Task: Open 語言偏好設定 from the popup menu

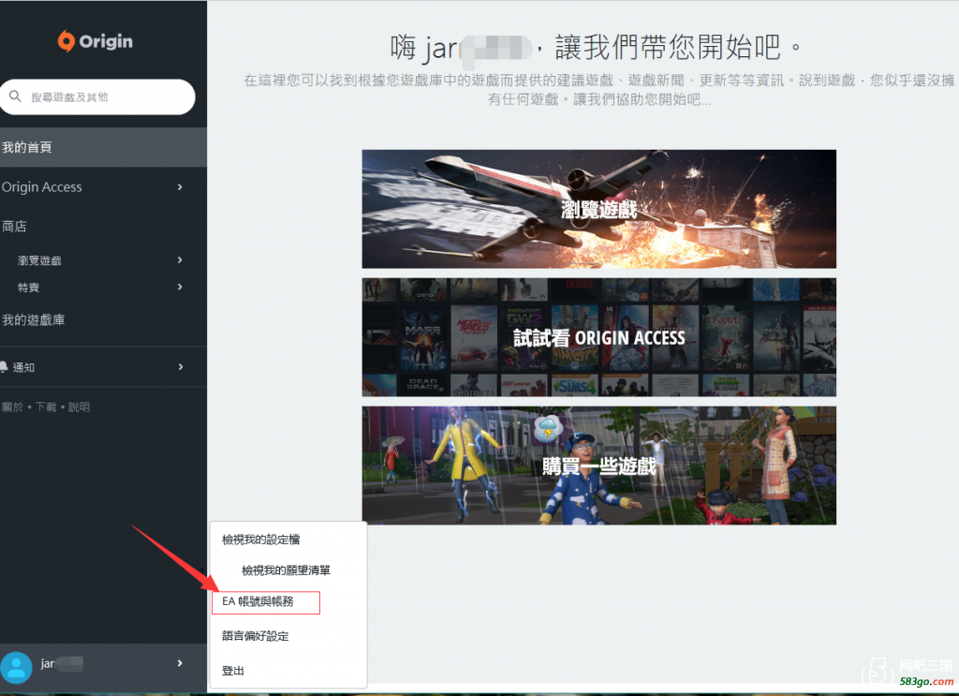Action: [x=256, y=636]
